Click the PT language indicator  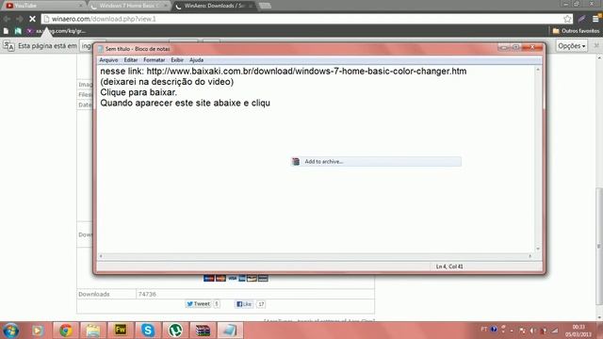pyautogui.click(x=484, y=330)
